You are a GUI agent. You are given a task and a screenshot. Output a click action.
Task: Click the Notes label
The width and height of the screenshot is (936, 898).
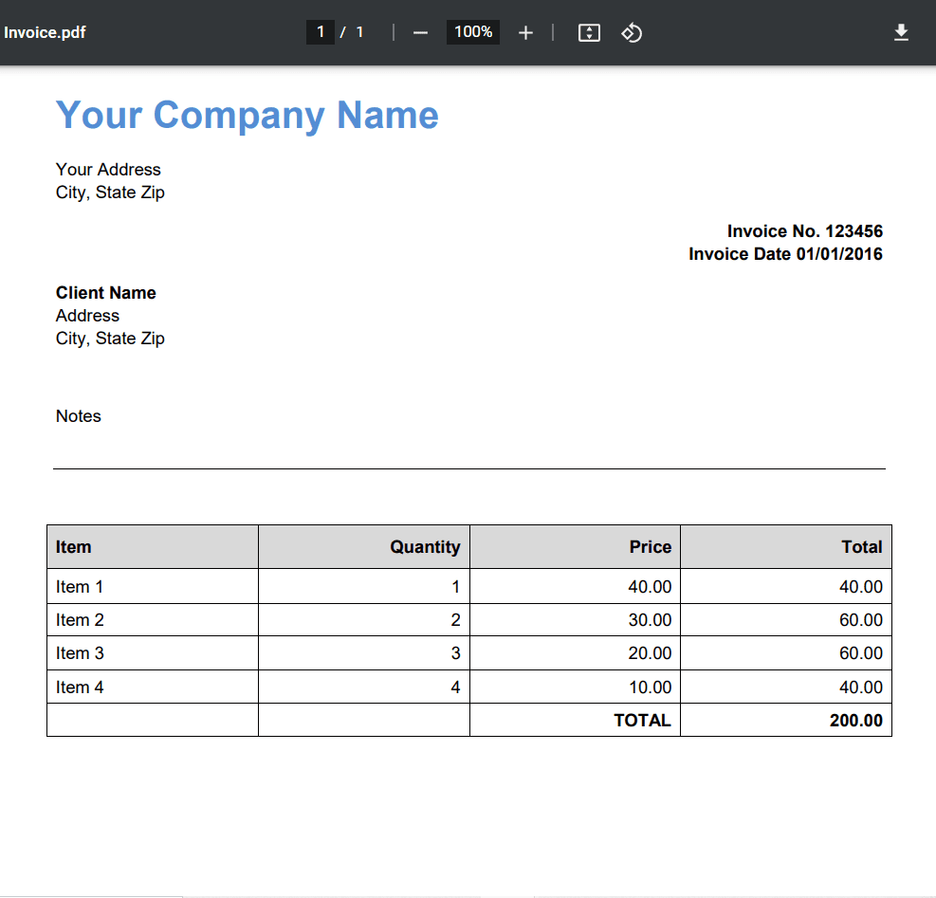[78, 416]
